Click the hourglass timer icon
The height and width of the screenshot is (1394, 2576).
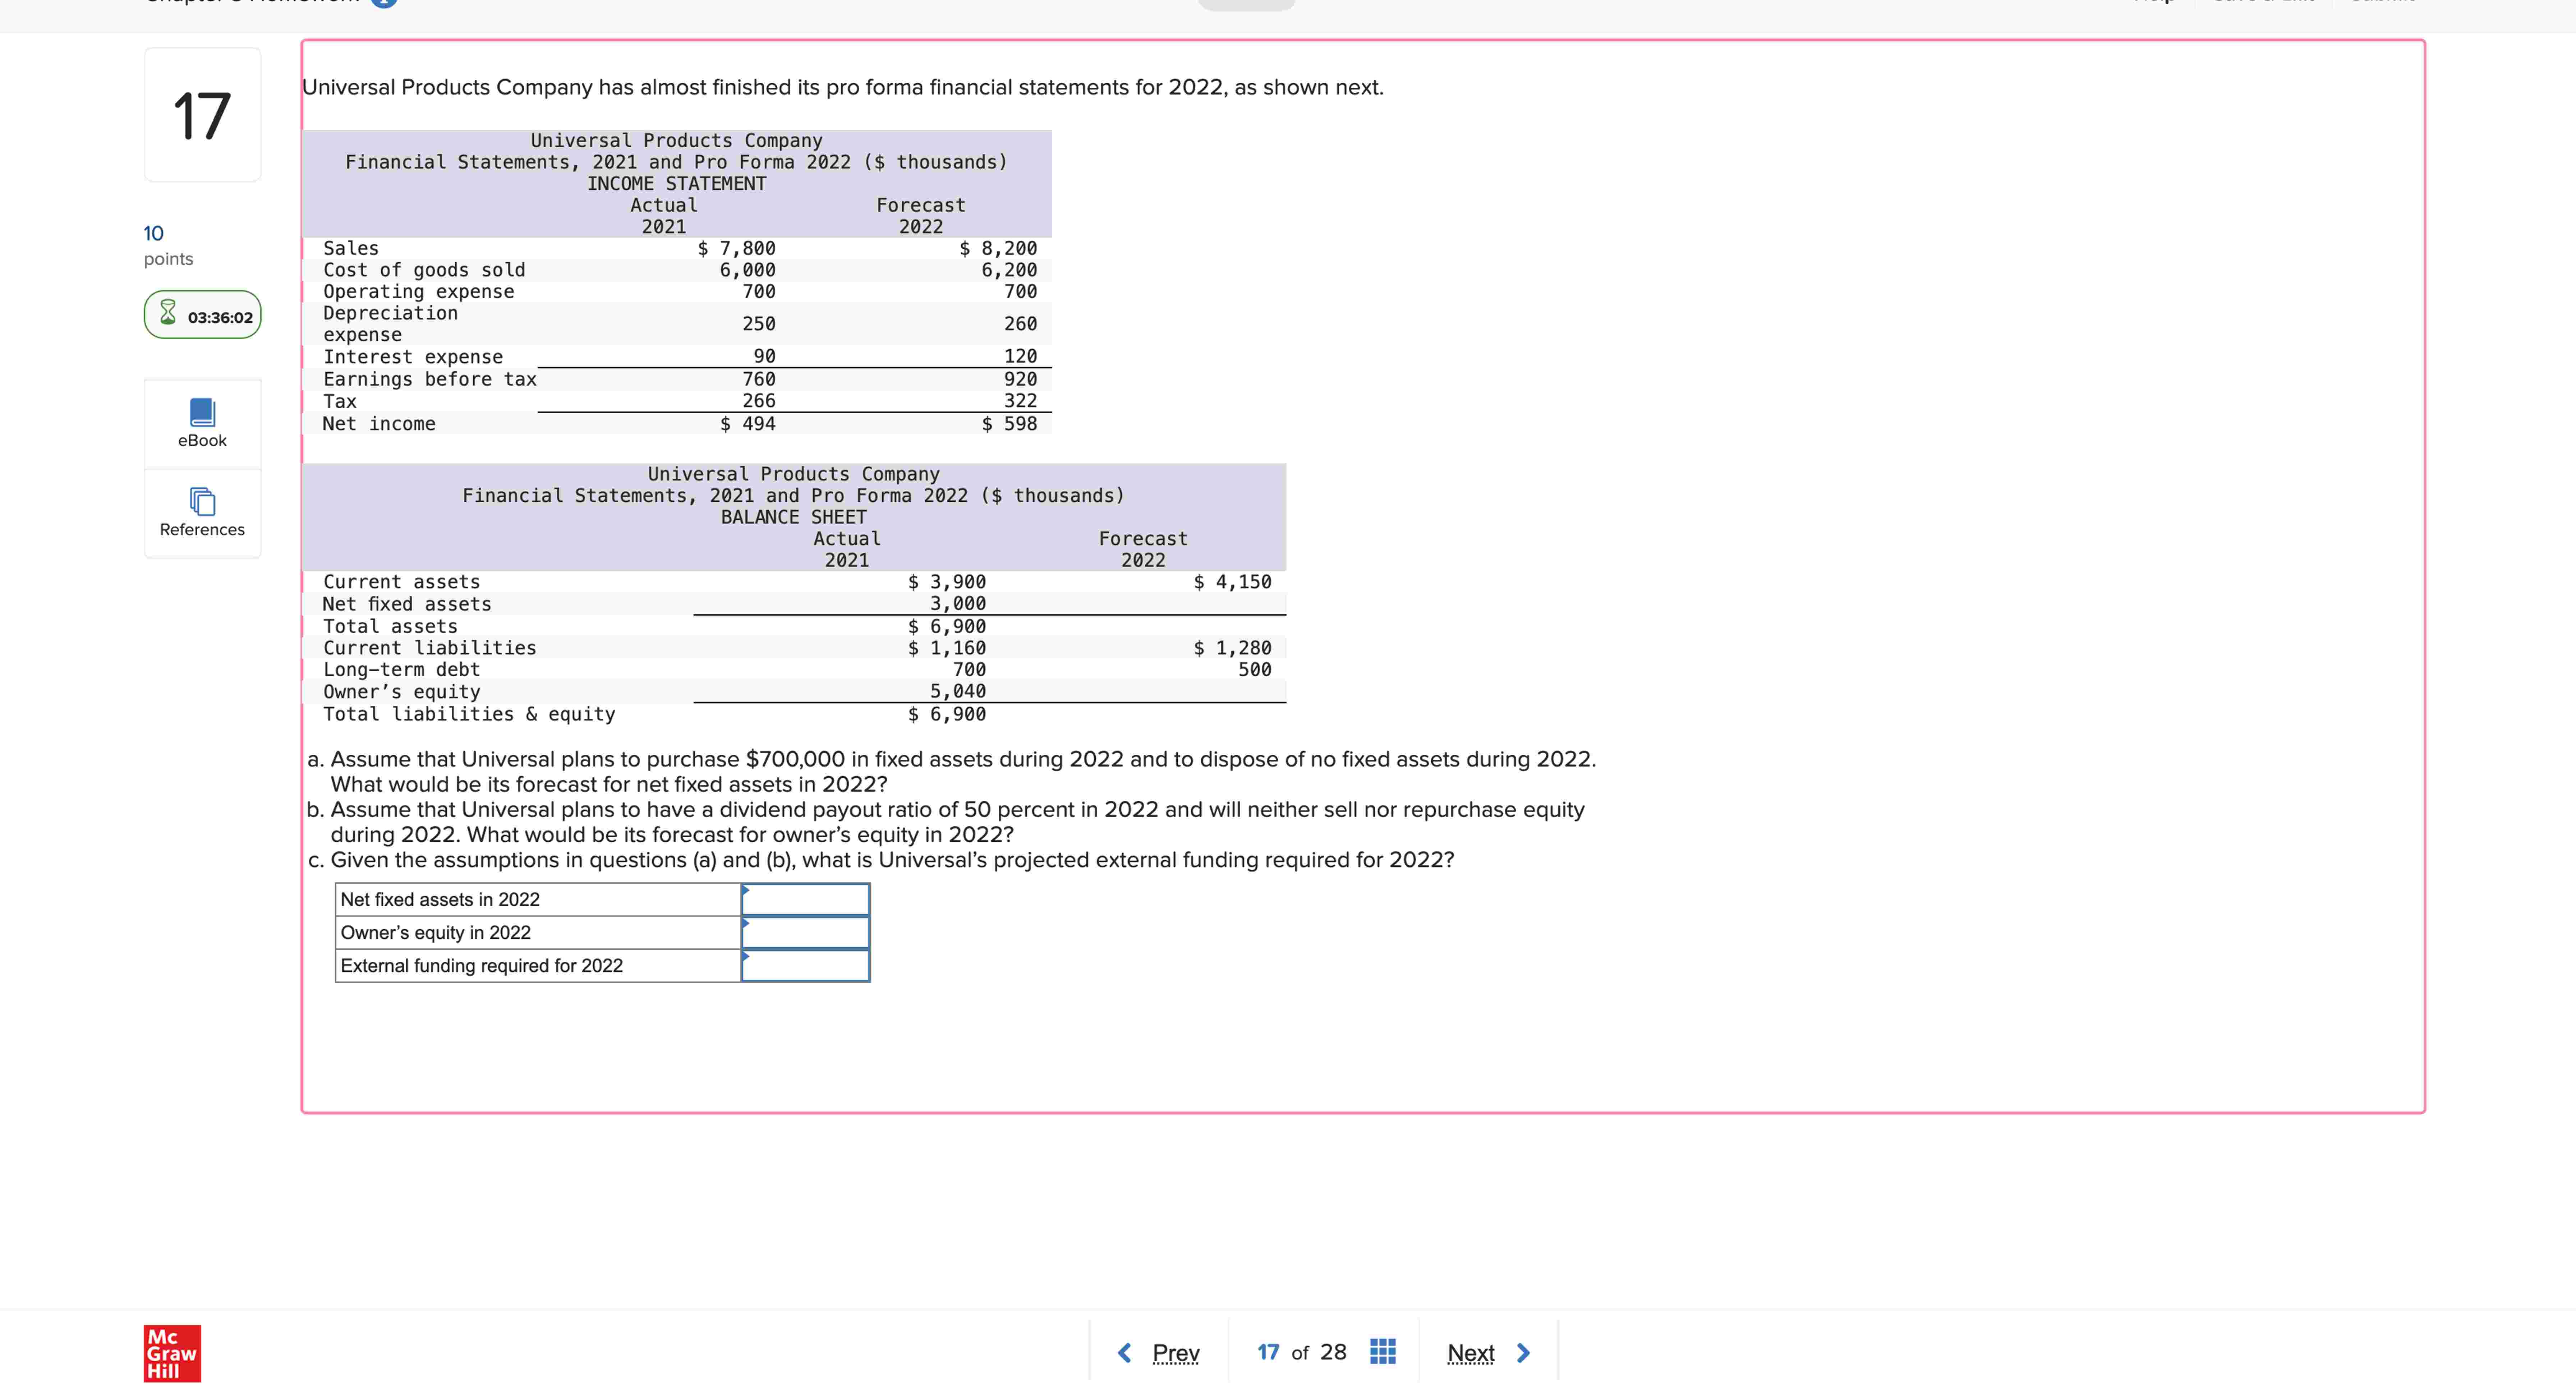tap(168, 313)
